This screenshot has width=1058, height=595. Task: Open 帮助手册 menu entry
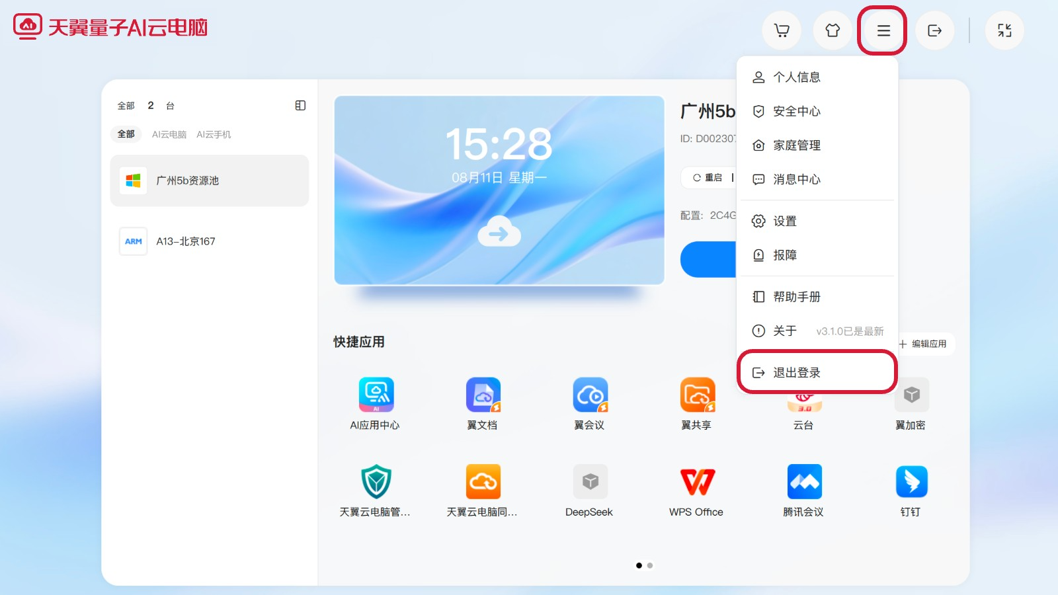pyautogui.click(x=817, y=297)
